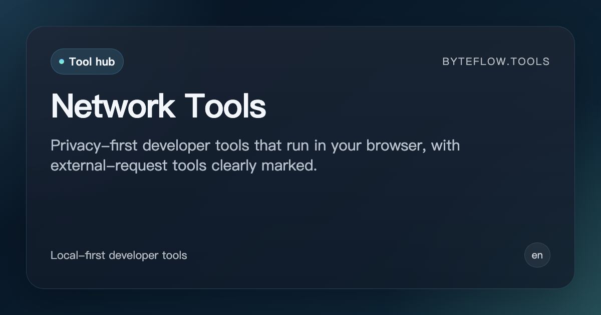Click the Network Tools heading
This screenshot has height=315, width=601.
tap(158, 106)
